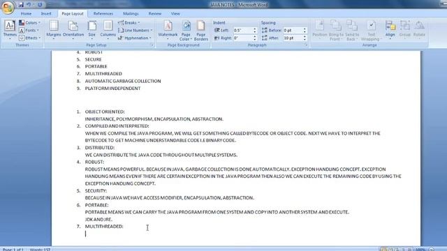The image size is (447, 251).
Task: Open the Watermark gallery
Action: coord(168,29)
